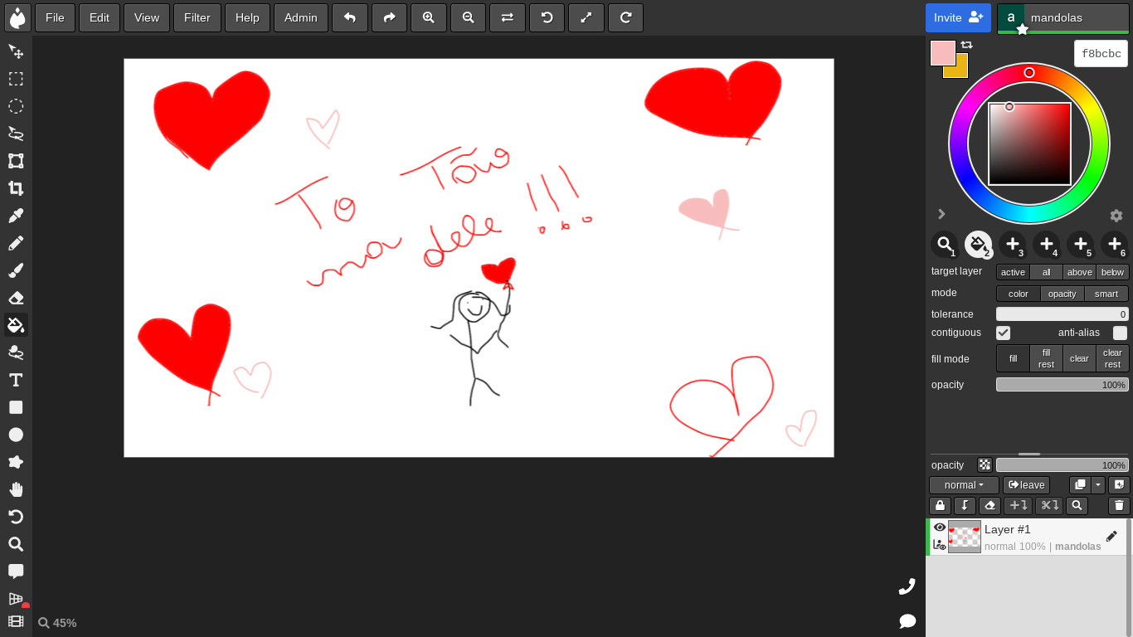Click the Invite button
The image size is (1133, 637).
pyautogui.click(x=958, y=17)
